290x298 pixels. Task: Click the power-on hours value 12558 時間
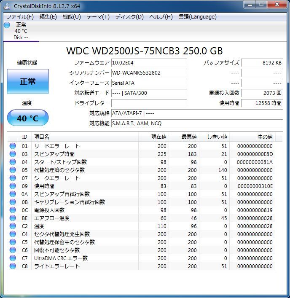[x=262, y=103]
